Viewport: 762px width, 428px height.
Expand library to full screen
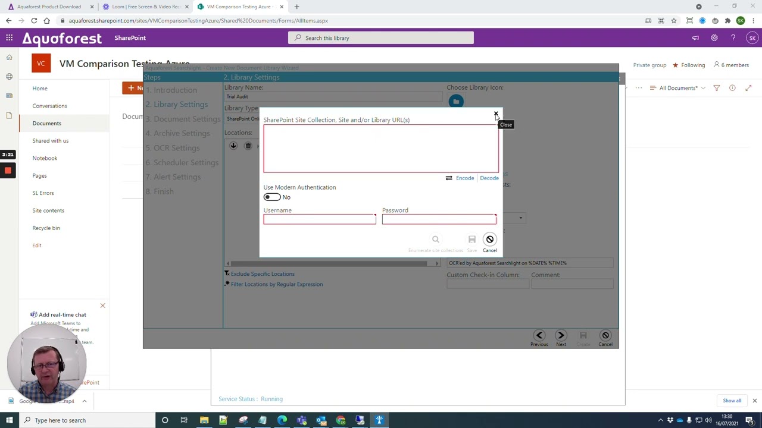(748, 88)
